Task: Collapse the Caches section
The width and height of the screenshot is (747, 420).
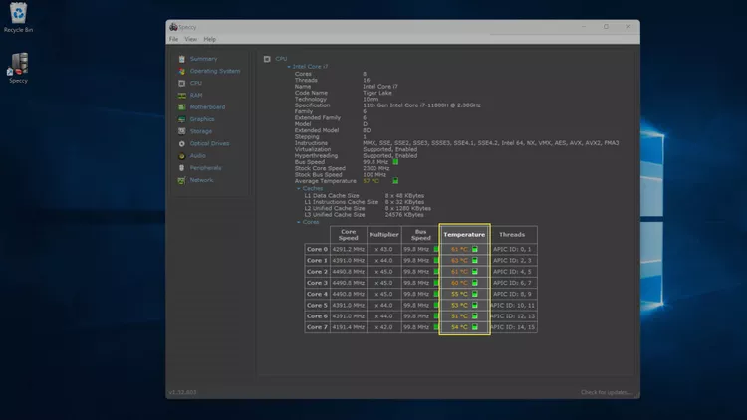Action: click(298, 187)
